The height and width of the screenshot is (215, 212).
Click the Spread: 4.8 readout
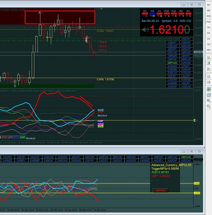click(x=169, y=21)
